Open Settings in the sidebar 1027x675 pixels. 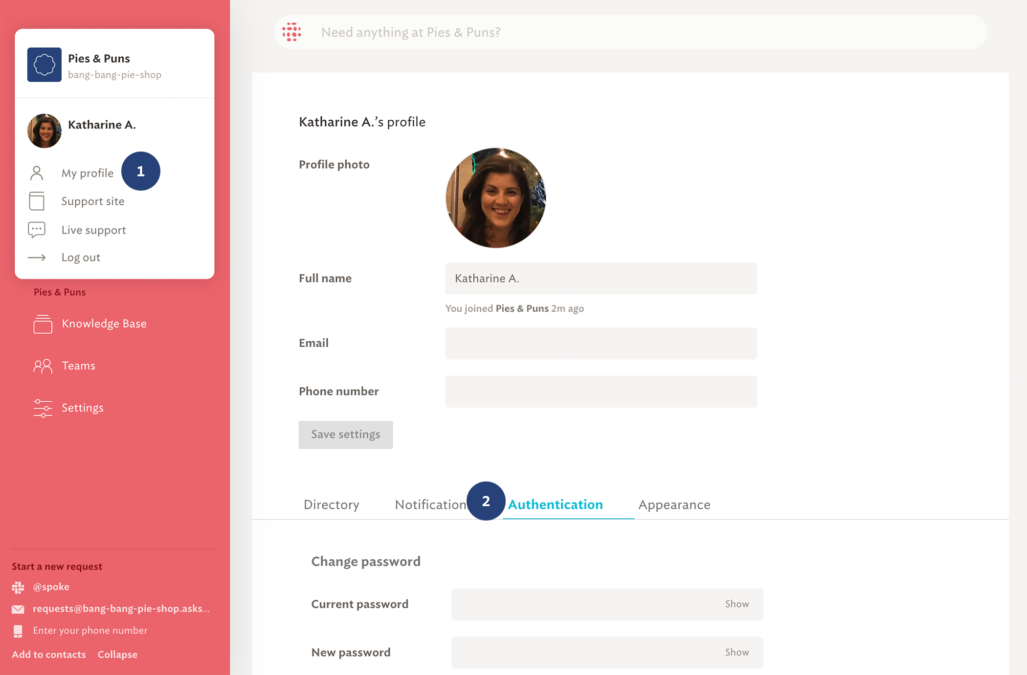click(83, 408)
